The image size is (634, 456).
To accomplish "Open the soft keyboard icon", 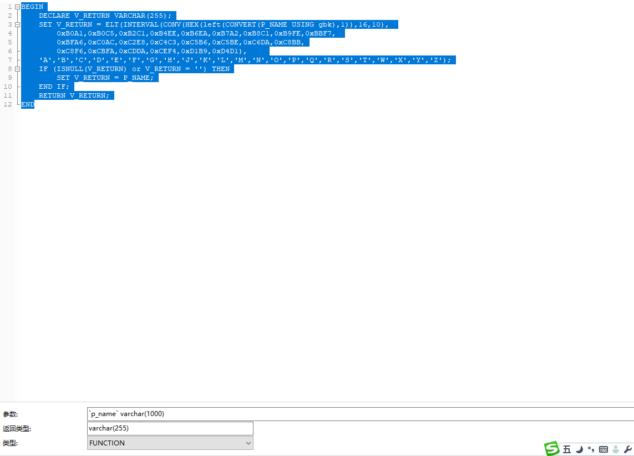I will (x=603, y=449).
